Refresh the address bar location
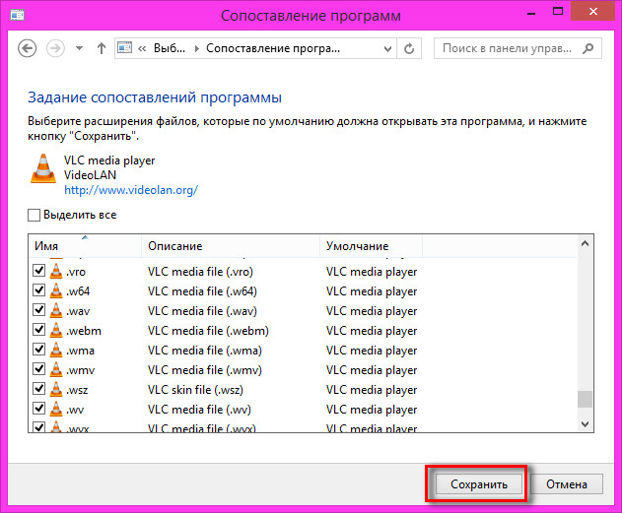622x513 pixels. tap(409, 48)
